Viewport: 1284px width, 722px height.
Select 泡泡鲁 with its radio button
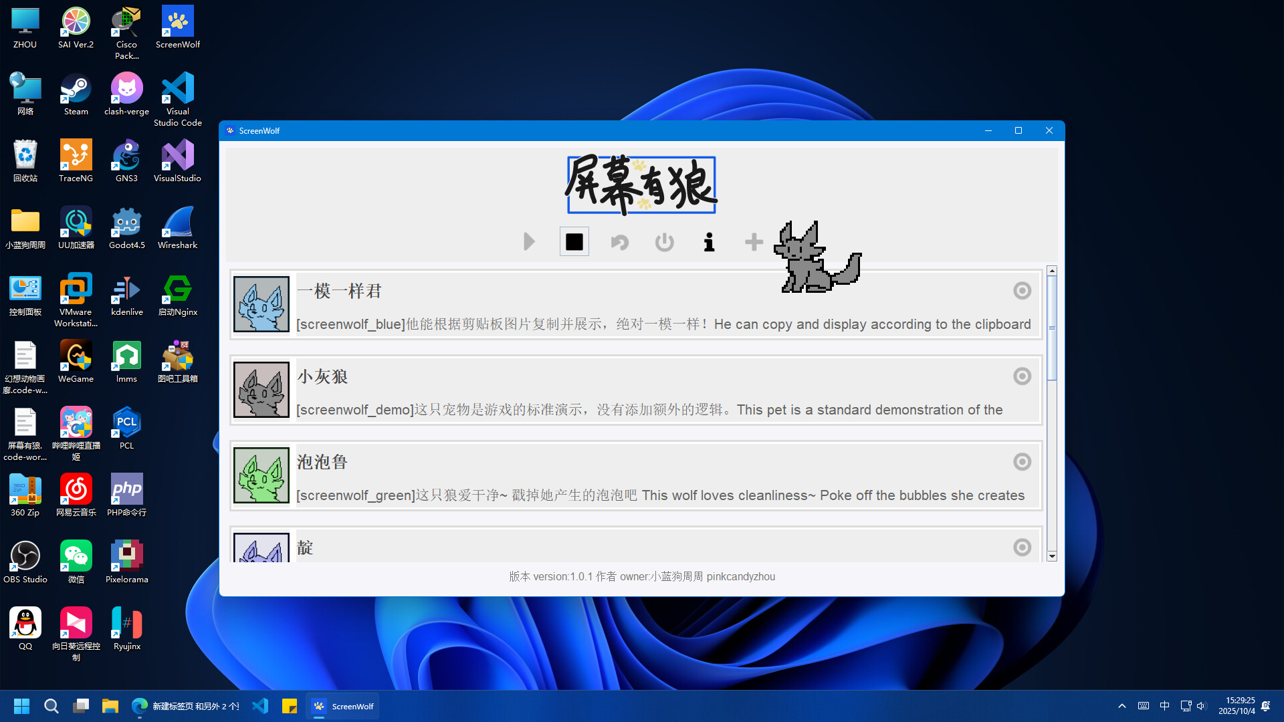coord(1021,461)
